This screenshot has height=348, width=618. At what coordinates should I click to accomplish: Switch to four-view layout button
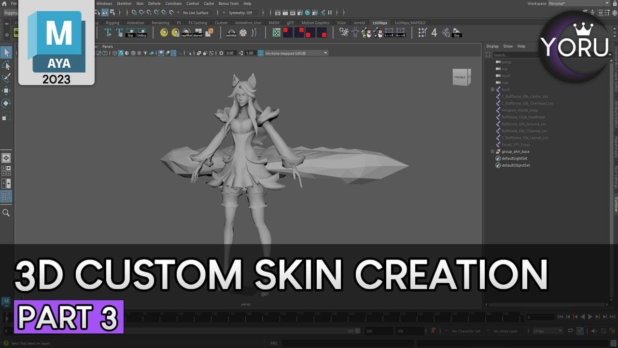coord(6,171)
